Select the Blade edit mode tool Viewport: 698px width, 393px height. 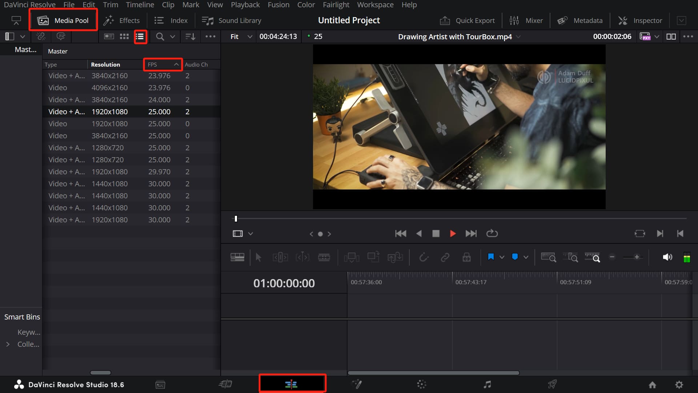pos(325,257)
